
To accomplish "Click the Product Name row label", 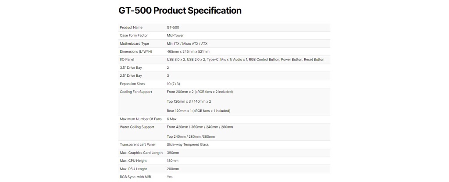I will (x=131, y=28).
